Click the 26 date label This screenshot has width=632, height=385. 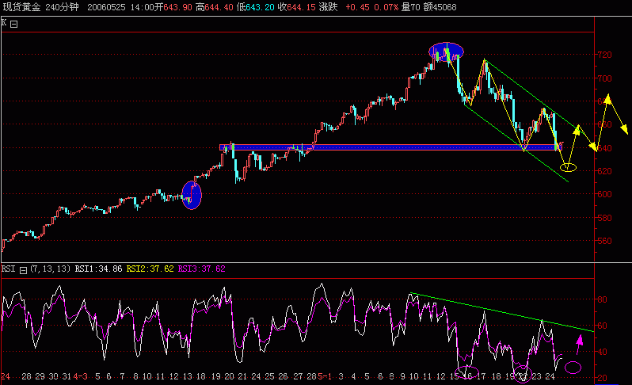point(283,377)
